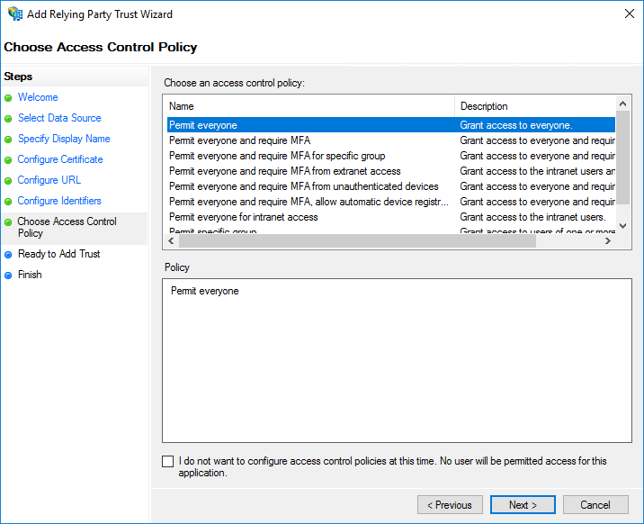The image size is (644, 524).
Task: Click green bullet beside Welcome step
Action: tap(9, 97)
